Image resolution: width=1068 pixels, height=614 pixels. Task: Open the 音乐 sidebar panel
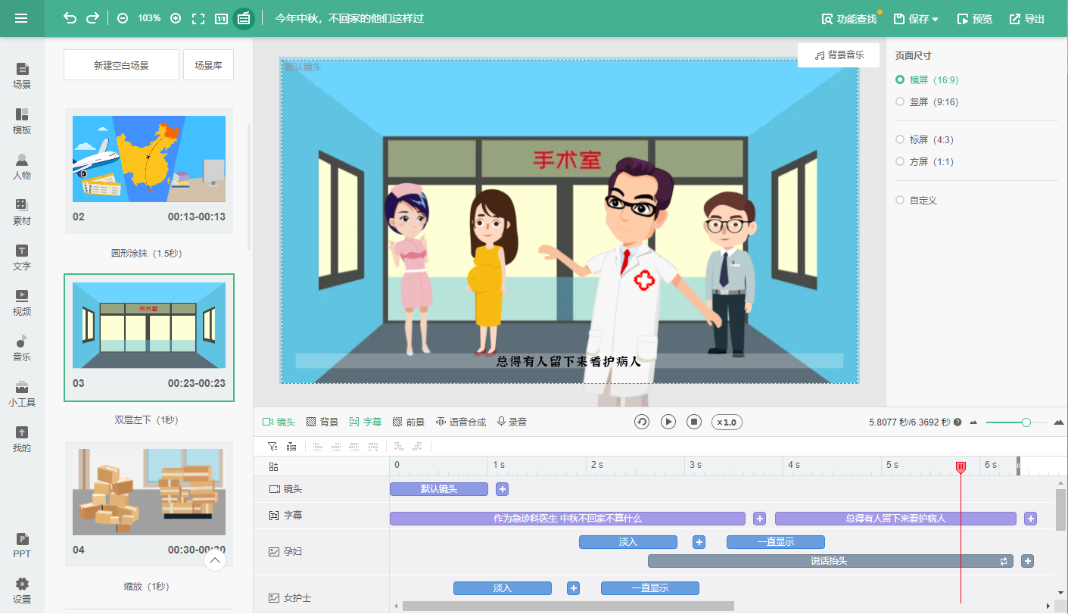coord(22,348)
